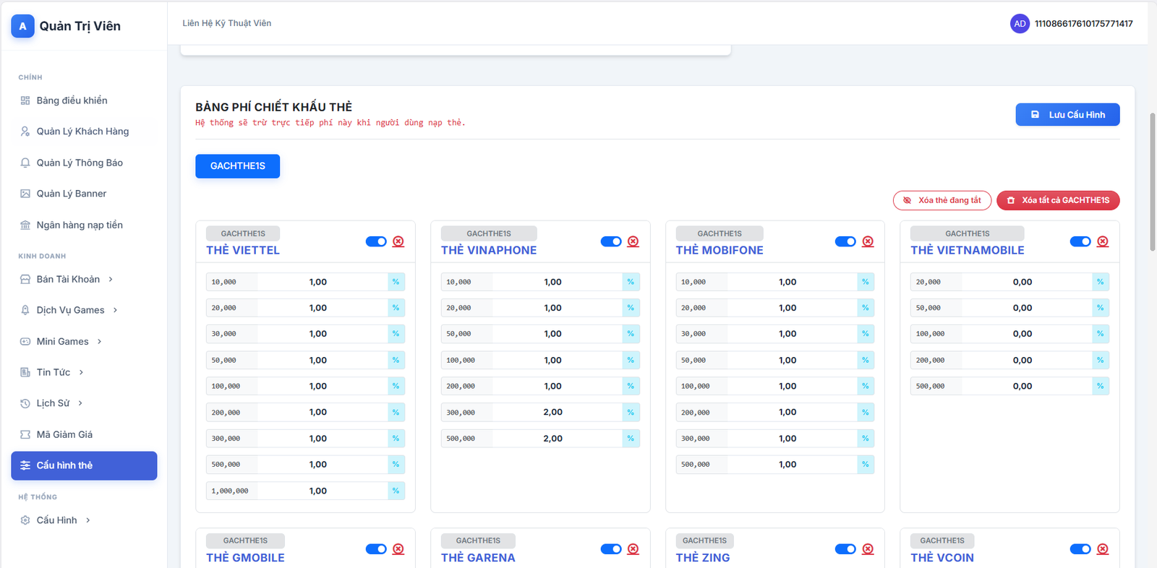
Task: Expand the Cấu Hình system submenu
Action: point(88,520)
